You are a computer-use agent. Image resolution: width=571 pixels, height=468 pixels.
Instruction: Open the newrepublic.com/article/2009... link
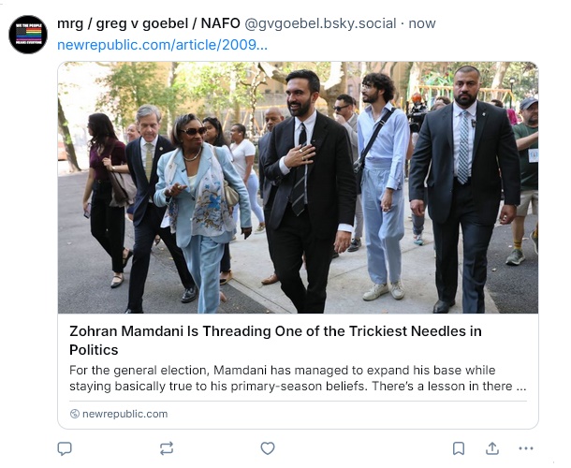[162, 44]
